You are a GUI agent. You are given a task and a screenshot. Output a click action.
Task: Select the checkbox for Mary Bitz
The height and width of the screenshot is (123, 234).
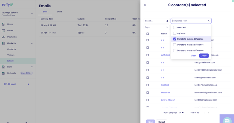(x=148, y=93)
